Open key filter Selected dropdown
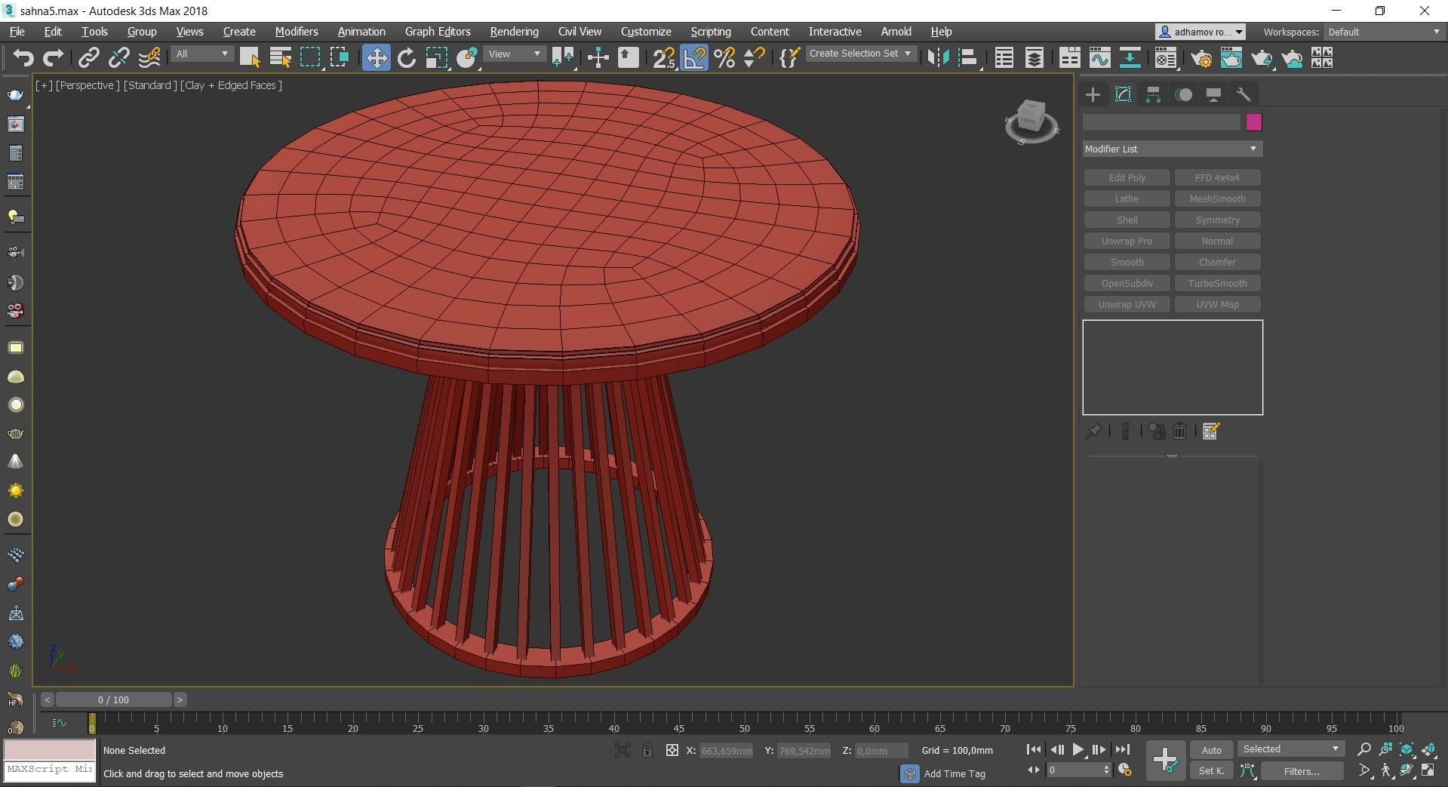Image resolution: width=1448 pixels, height=787 pixels. 1291,749
